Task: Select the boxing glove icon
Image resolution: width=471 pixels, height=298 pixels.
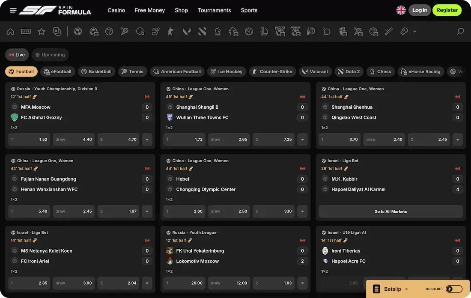Action: pos(404,31)
